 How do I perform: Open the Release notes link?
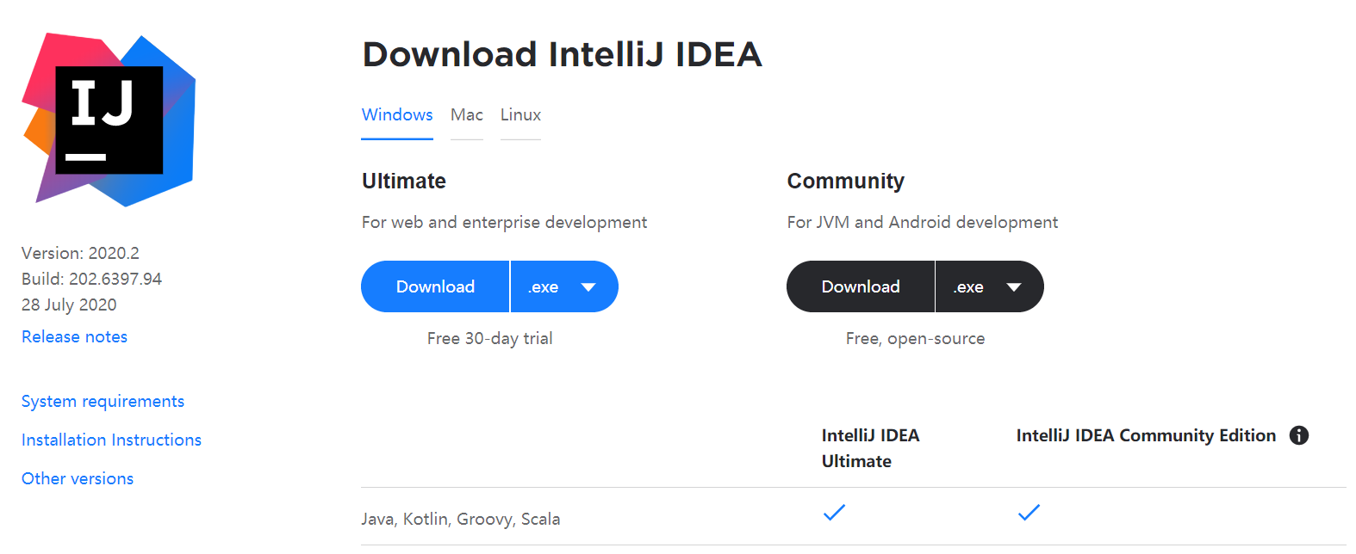pyautogui.click(x=74, y=336)
